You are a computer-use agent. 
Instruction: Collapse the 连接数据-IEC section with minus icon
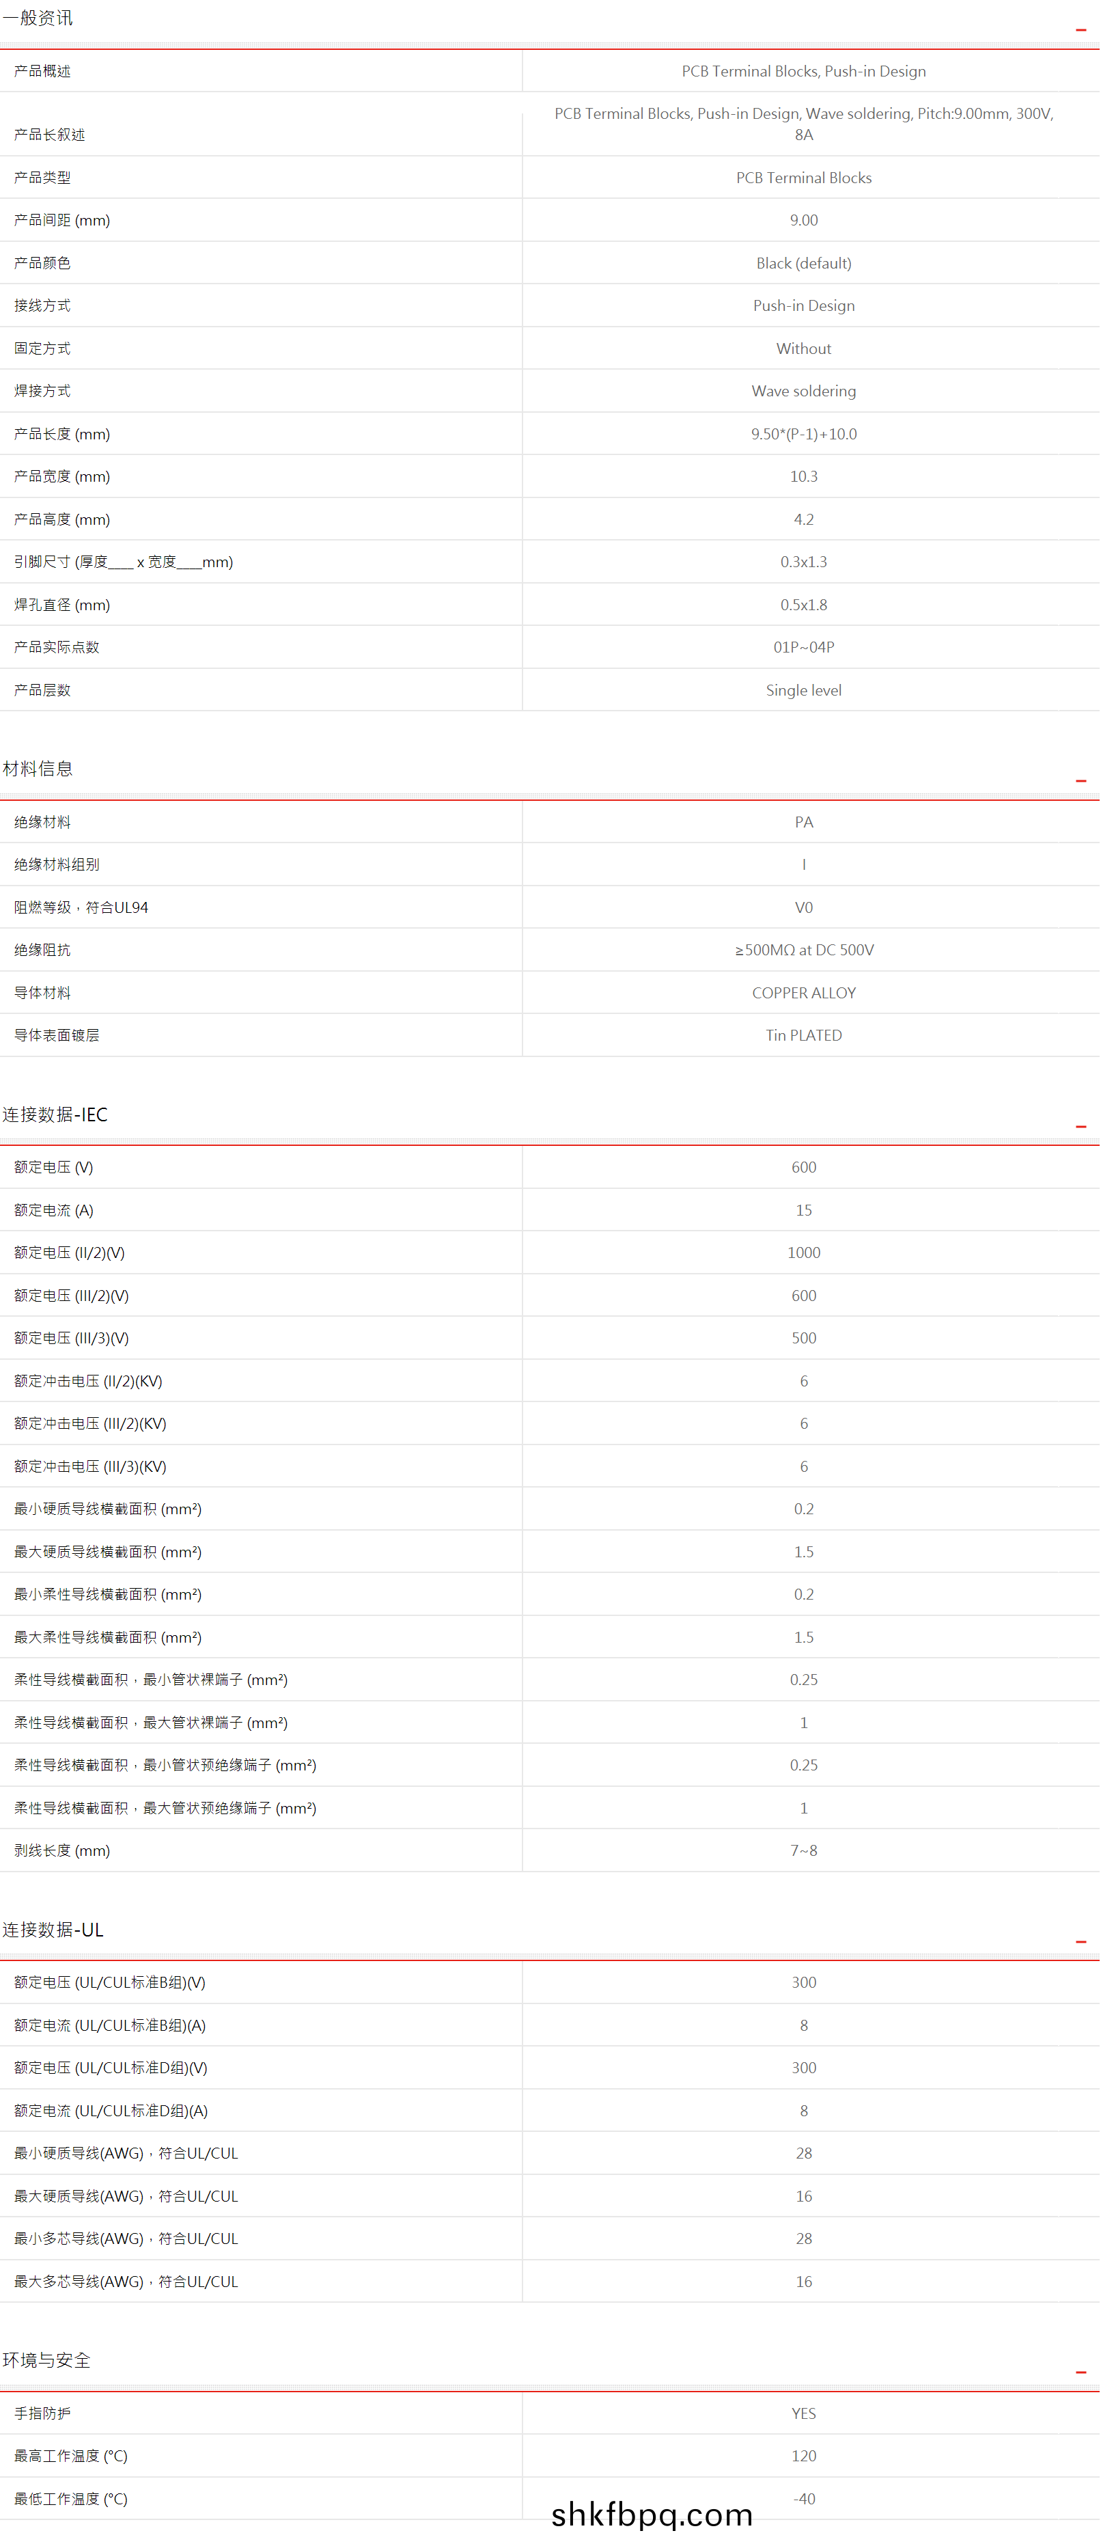pos(1081,1127)
